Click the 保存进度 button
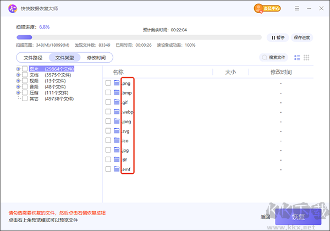The height and width of the screenshot is (231, 330). click(x=302, y=37)
